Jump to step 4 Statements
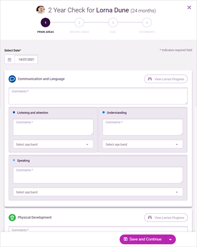Image resolution: width=197 pixels, height=247 pixels. coord(147,22)
